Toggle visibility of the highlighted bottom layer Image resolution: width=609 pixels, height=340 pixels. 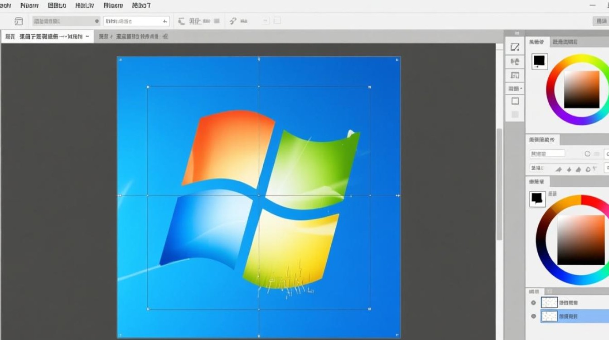(x=533, y=316)
